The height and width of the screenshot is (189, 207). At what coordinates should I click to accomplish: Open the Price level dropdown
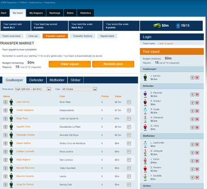[x=33, y=89]
